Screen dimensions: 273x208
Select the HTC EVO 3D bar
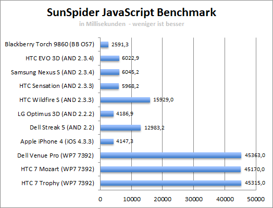point(110,58)
